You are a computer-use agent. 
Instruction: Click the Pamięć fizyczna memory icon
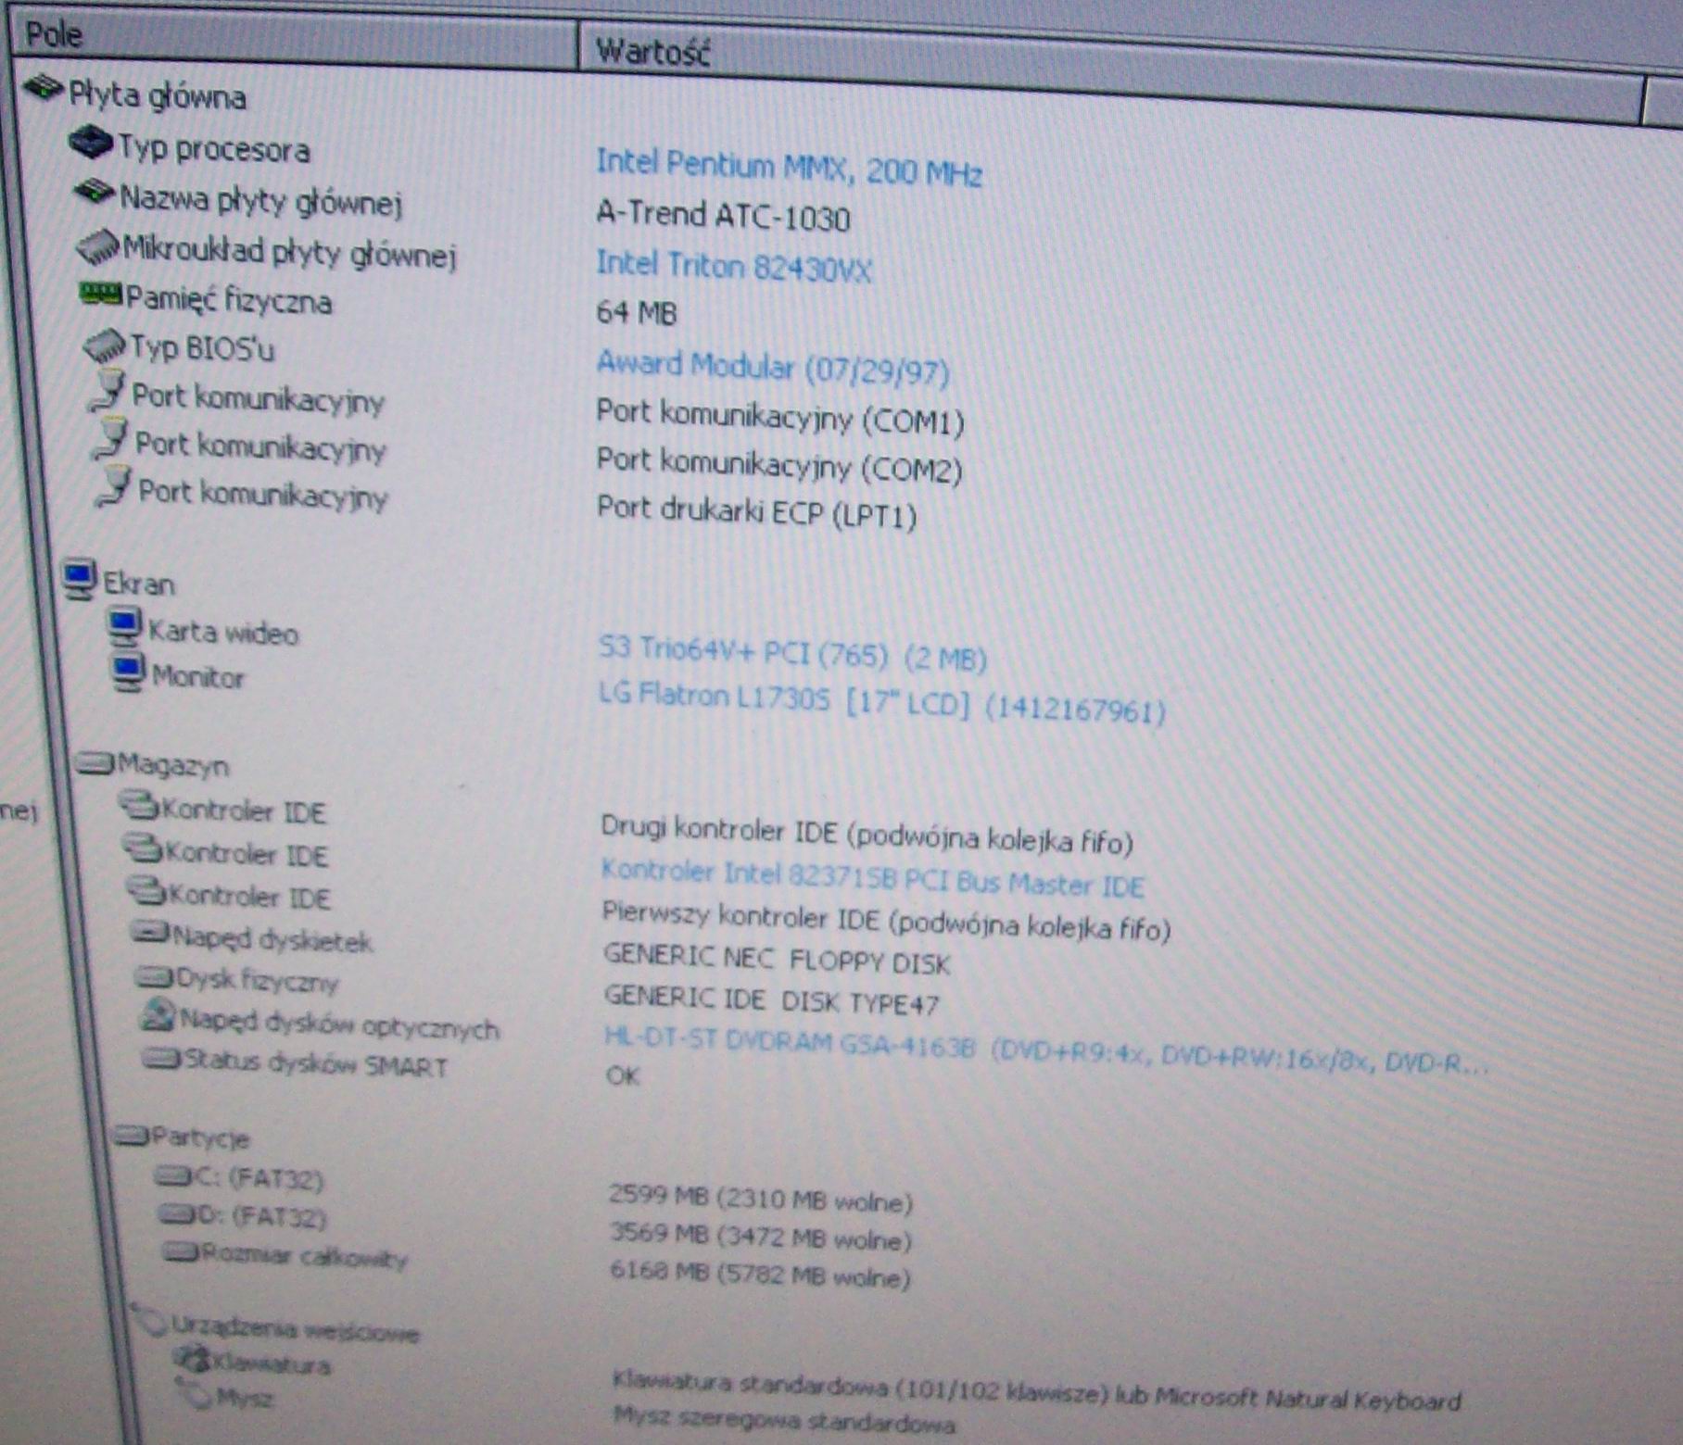click(100, 295)
